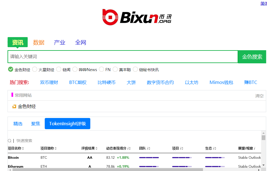267x171 pixels.
Task: Select the 金色财经 radio option
Action: click(11, 69)
